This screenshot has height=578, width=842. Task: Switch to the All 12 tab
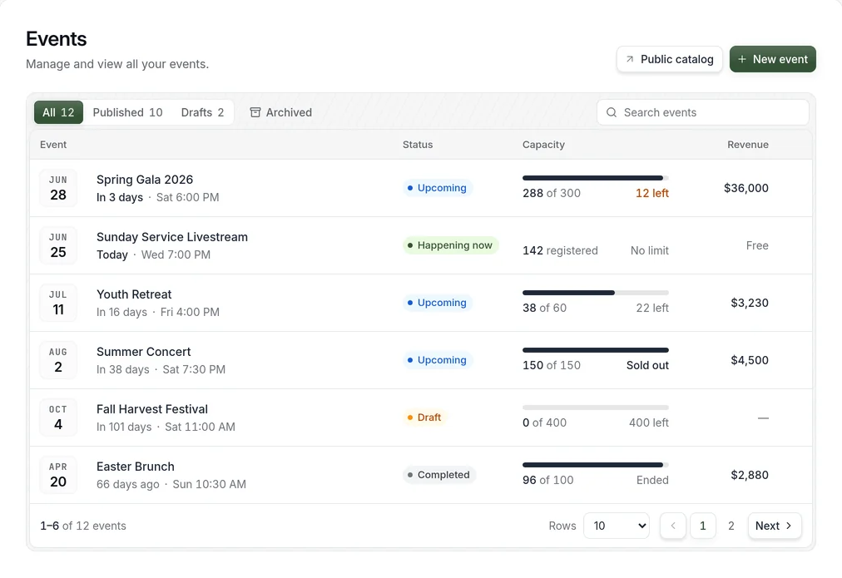pos(58,112)
